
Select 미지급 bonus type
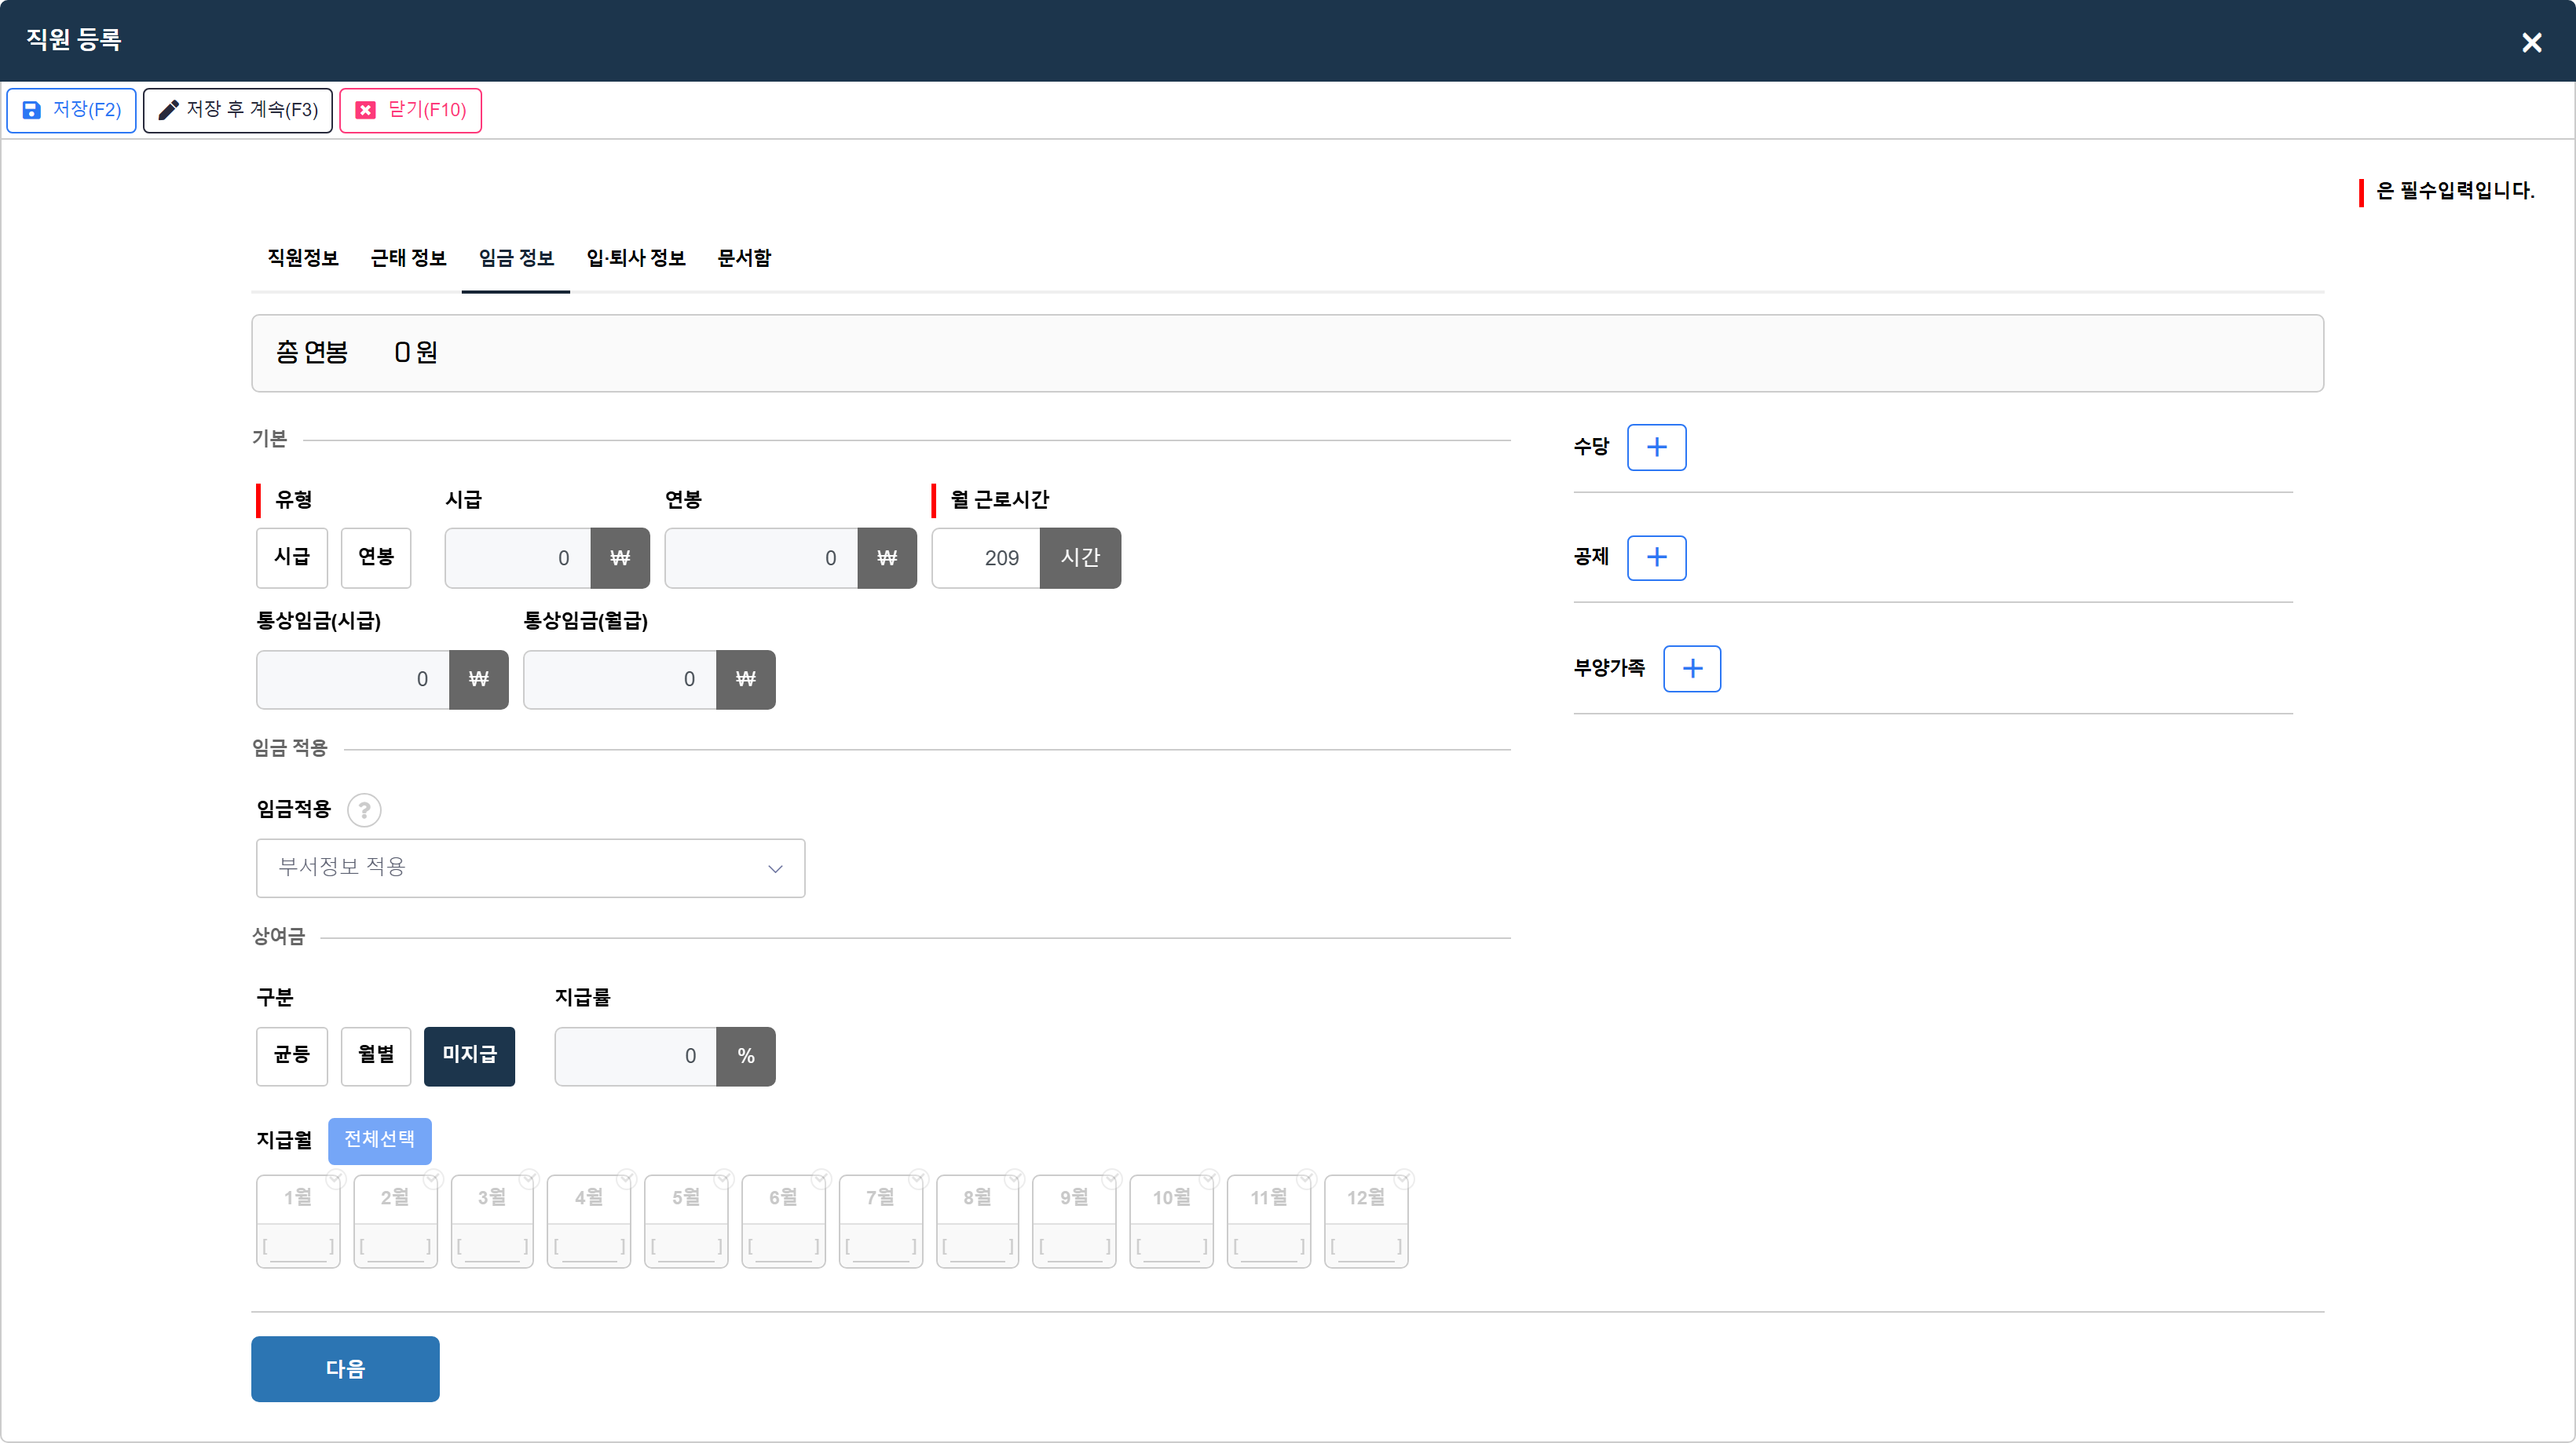click(469, 1056)
